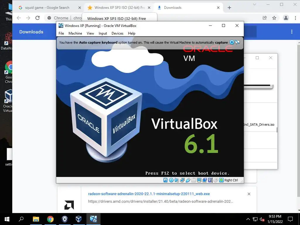Screen dimensions: 300x225
Task: Click the Oracle VirtualBox desktop shortcut
Action: tap(8, 101)
